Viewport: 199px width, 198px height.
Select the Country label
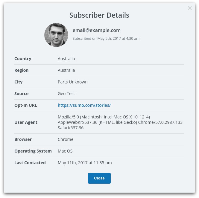pyautogui.click(x=23, y=59)
